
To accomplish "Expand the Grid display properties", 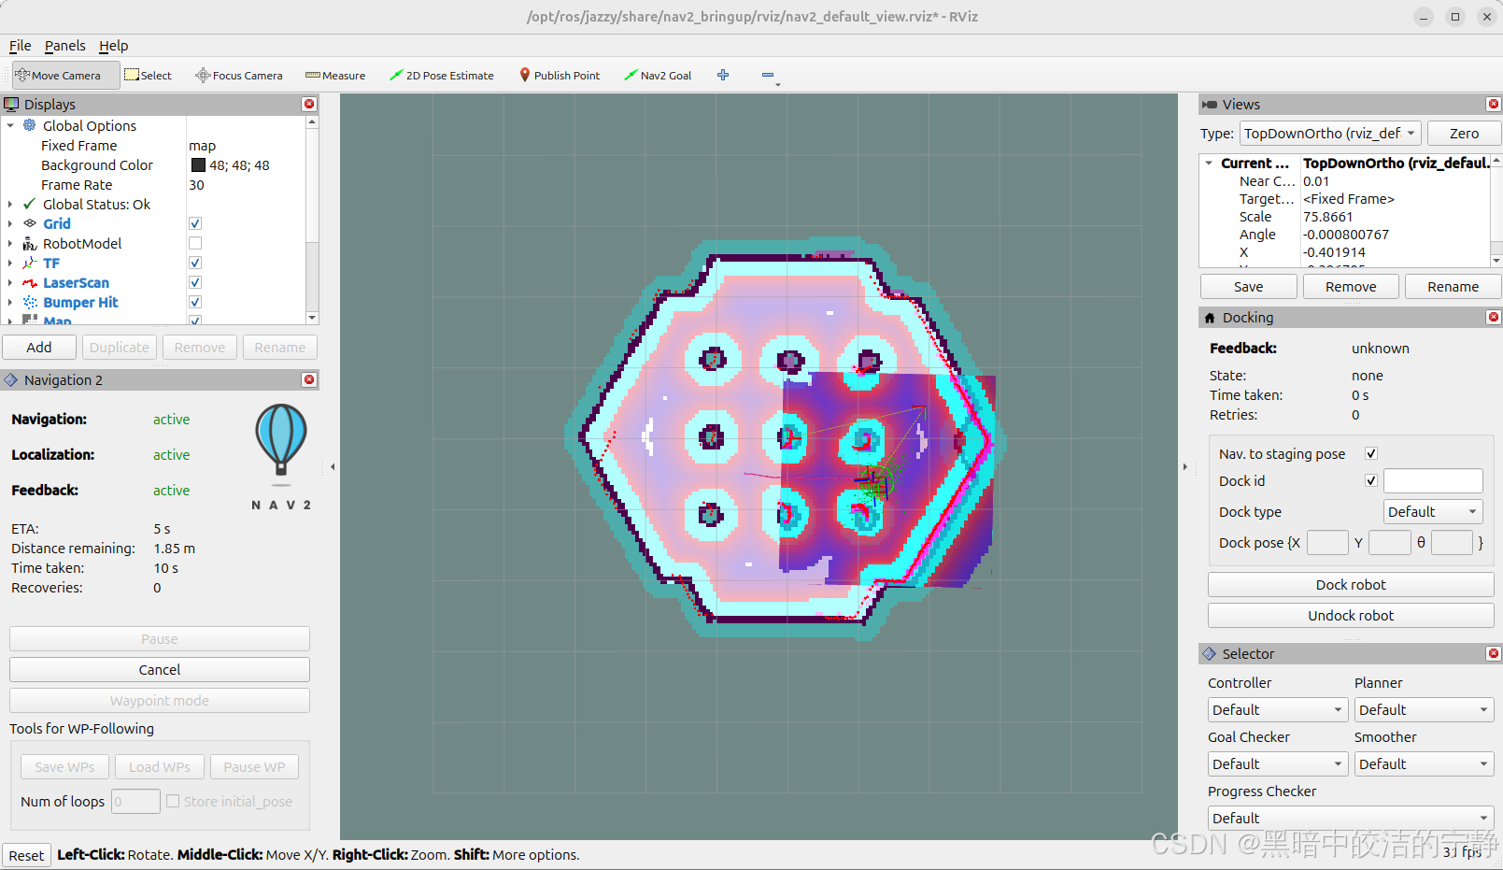I will pyautogui.click(x=10, y=223).
